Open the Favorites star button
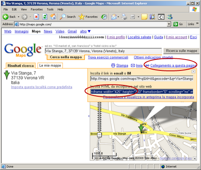Image resolution: width=201 pixels, height=170 pixels. 88,17
